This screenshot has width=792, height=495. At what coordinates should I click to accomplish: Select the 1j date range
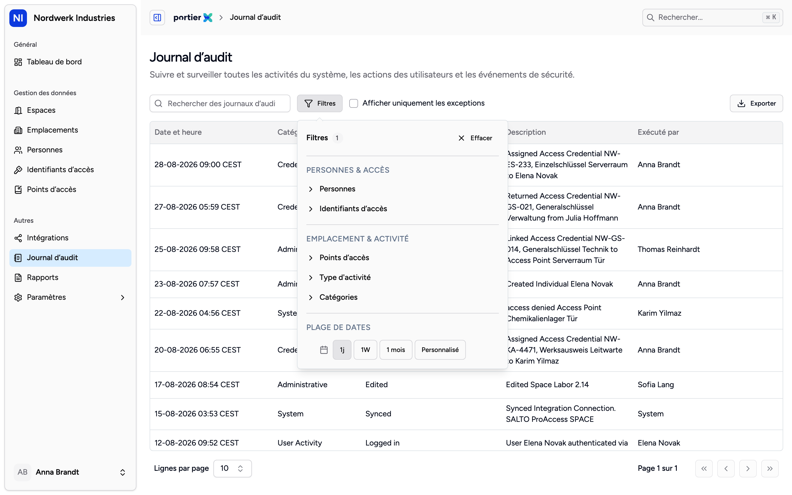(x=342, y=350)
